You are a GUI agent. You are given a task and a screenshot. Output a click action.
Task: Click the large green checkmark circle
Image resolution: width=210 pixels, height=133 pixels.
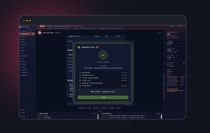[x=103, y=55]
